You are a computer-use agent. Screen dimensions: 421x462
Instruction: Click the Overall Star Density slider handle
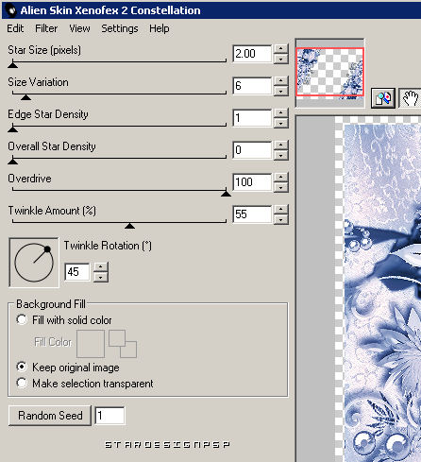coord(12,162)
